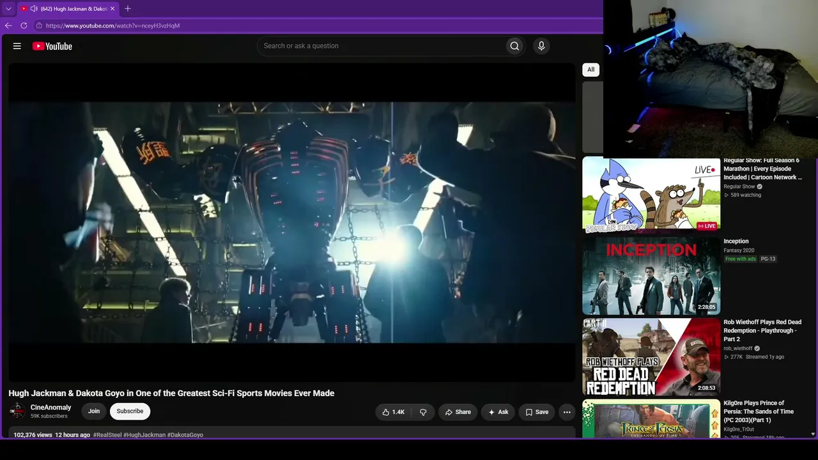818x460 pixels.
Task: Open a new browser tab
Action: (x=128, y=9)
